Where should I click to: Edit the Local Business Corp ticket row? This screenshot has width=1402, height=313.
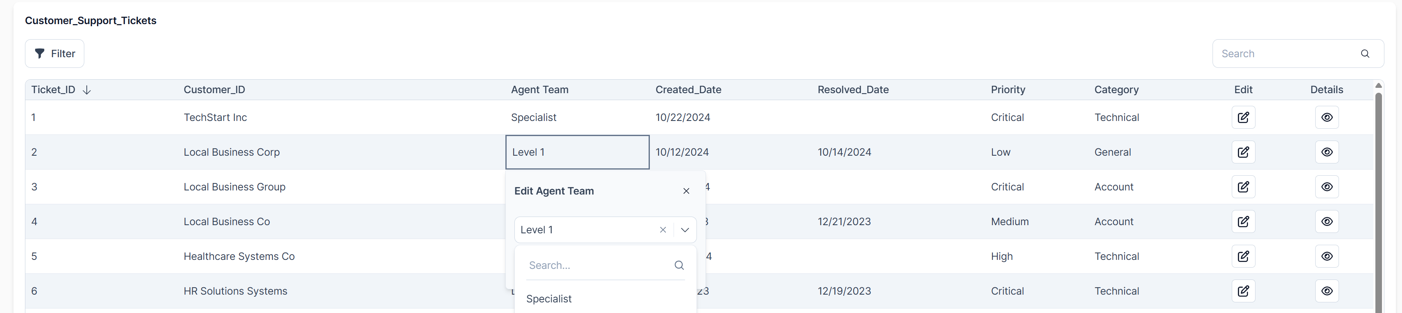(1243, 152)
